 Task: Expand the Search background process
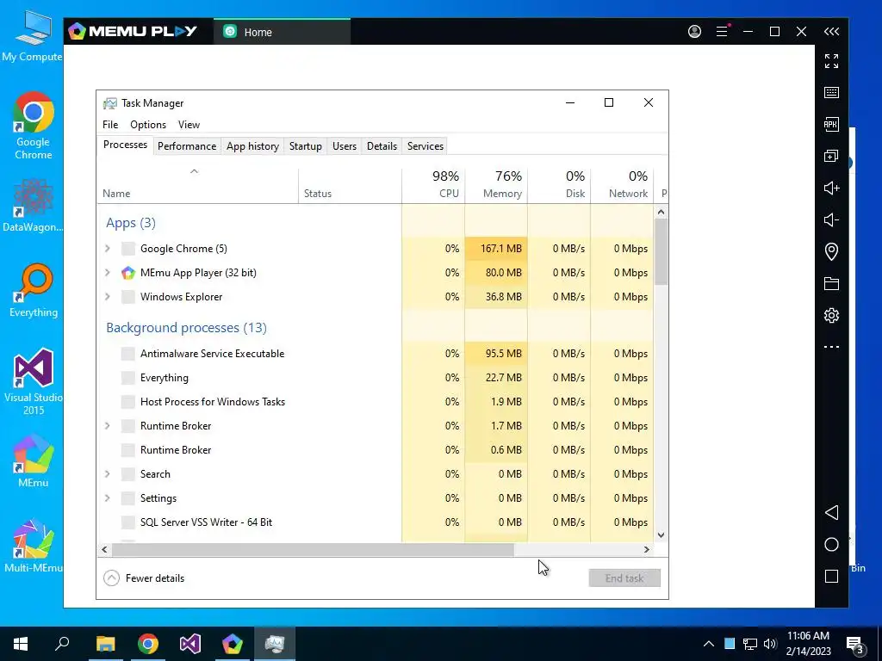(x=108, y=474)
